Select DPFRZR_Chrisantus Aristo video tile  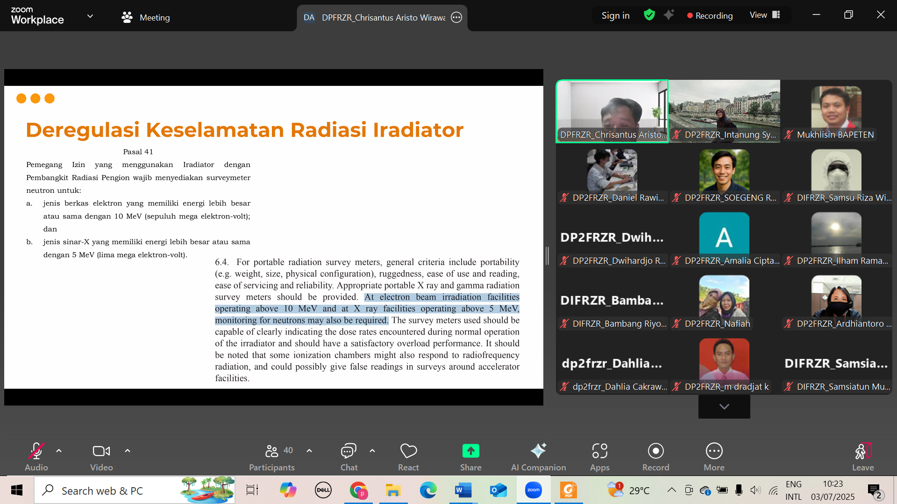(x=612, y=111)
